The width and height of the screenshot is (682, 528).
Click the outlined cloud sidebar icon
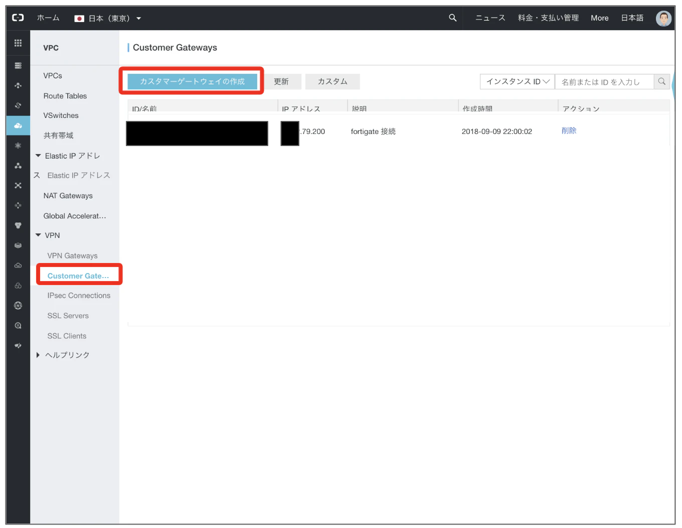click(18, 266)
